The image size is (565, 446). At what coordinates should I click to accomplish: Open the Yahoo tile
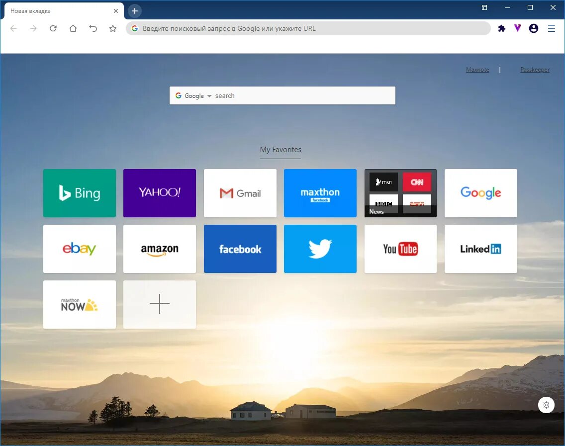(x=160, y=193)
